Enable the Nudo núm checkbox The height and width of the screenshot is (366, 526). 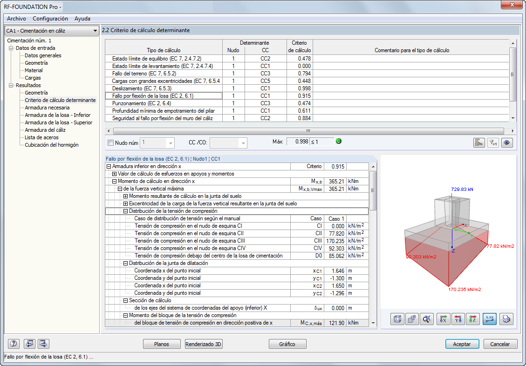click(110, 143)
